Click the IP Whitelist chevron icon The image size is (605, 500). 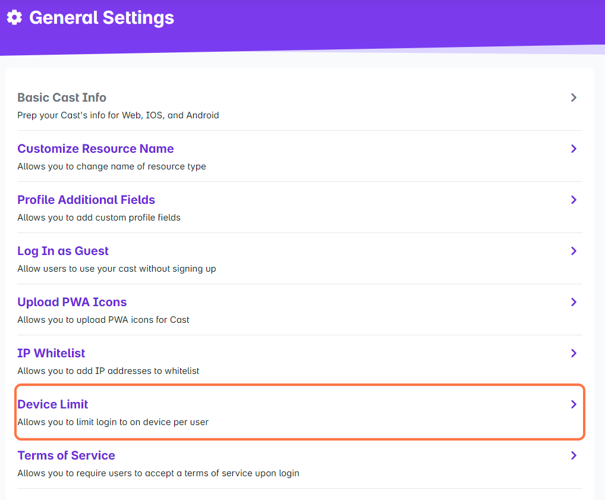point(574,353)
